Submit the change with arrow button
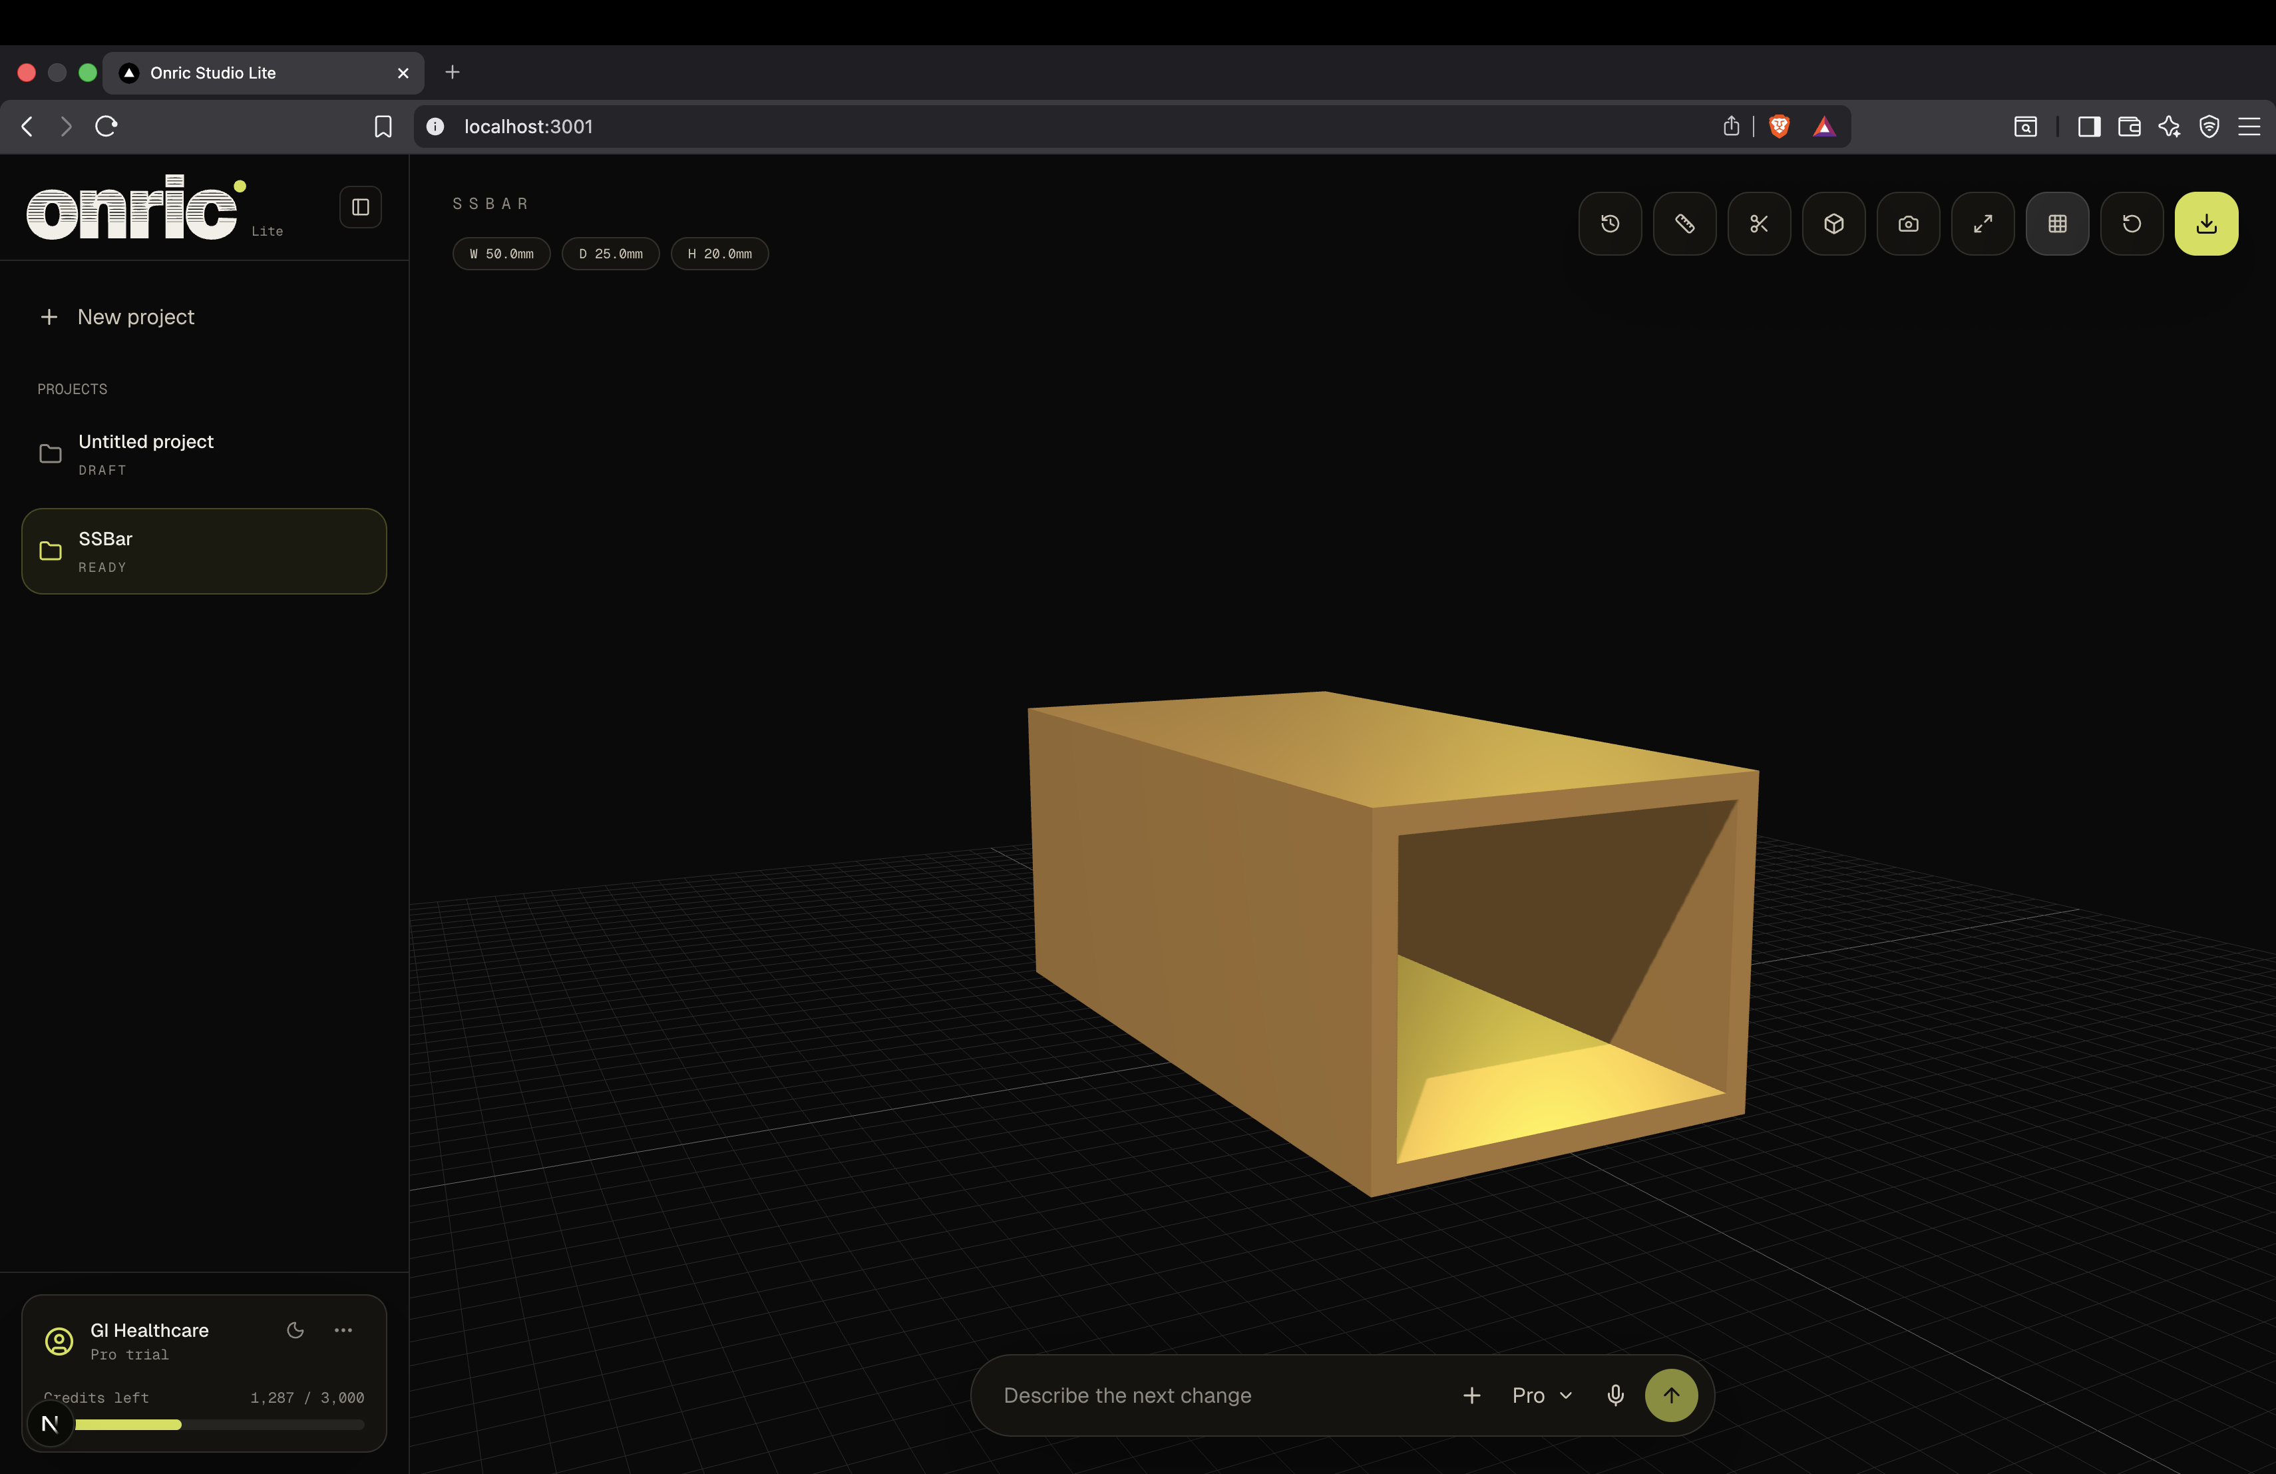The image size is (2276, 1474). coord(1670,1395)
